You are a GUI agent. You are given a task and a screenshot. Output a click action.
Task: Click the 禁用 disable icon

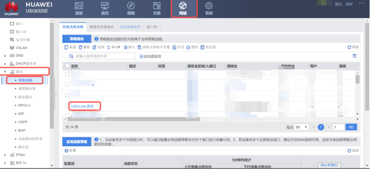[188, 47]
